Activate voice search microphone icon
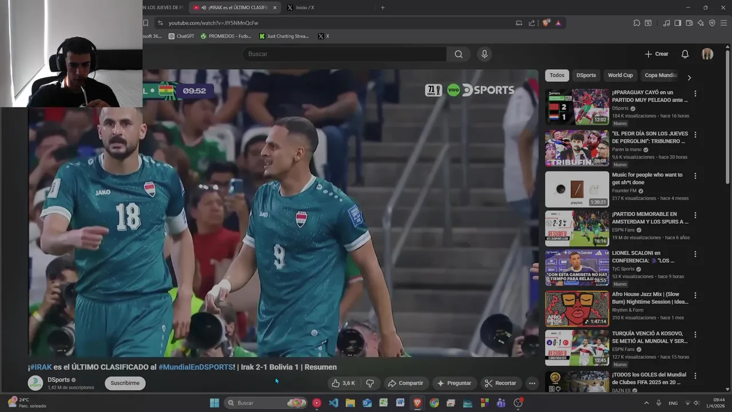The width and height of the screenshot is (732, 412). point(484,54)
